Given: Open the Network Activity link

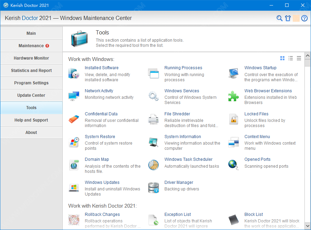Looking at the screenshot, I should [99, 91].
